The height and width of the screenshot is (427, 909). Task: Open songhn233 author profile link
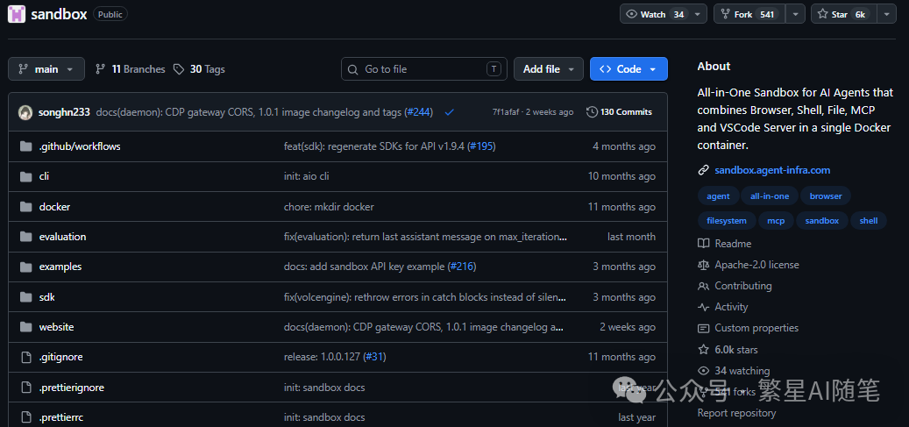pos(64,112)
